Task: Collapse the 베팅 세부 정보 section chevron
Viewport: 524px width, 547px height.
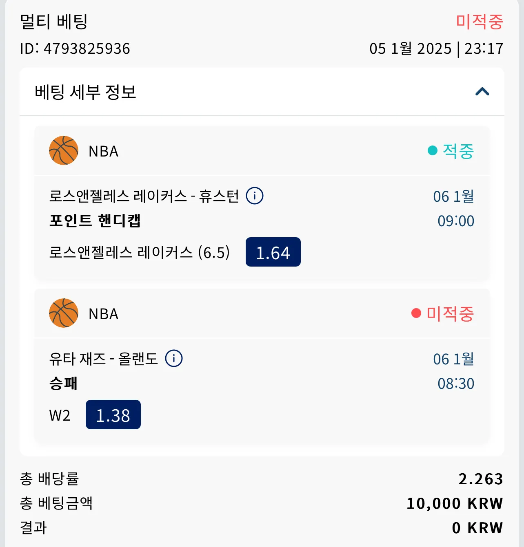Action: tap(482, 92)
